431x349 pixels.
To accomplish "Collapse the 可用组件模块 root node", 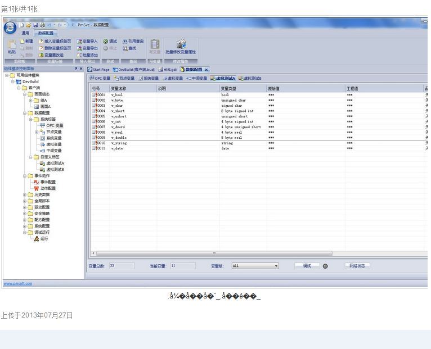I will [x=7, y=75].
